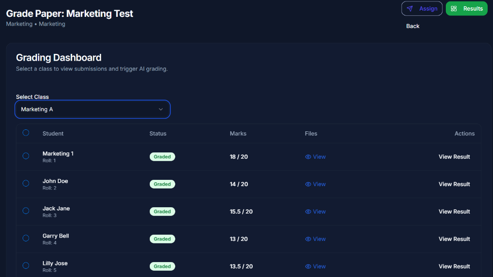Click eye icon for Marketing 1's files
This screenshot has height=277, width=493.
pos(308,157)
